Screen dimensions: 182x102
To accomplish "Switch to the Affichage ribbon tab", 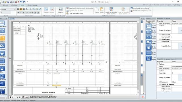I will [14, 5].
